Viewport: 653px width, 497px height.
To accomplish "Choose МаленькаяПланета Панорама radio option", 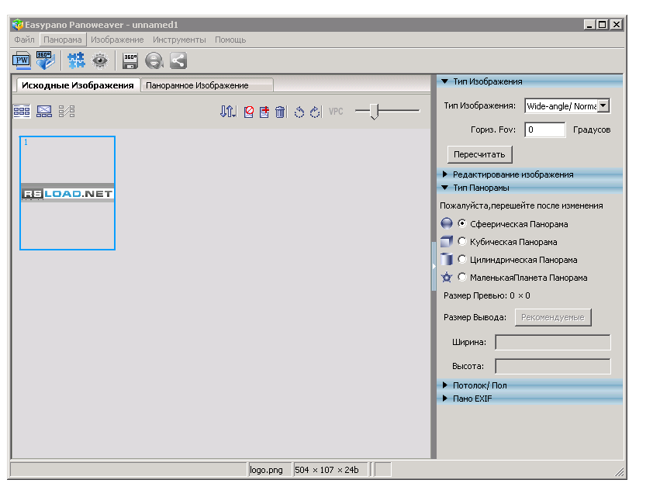I will click(x=462, y=278).
